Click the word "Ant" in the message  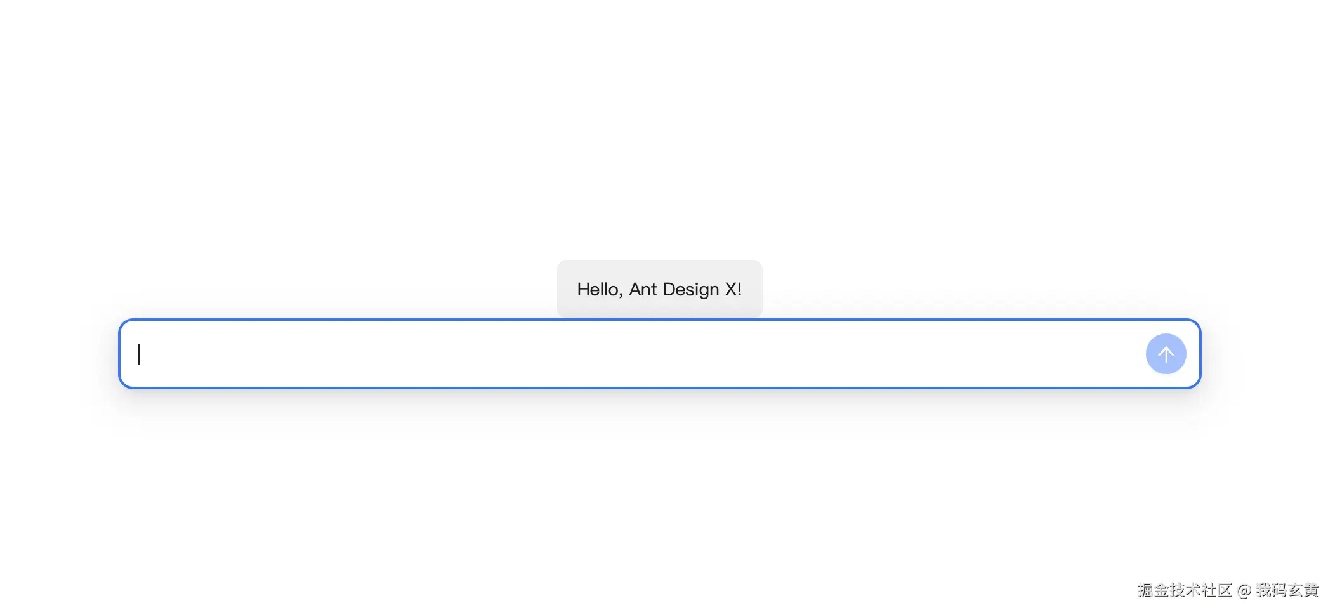[643, 290]
